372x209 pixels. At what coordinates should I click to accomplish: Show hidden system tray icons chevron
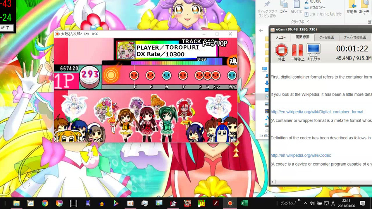point(305,203)
